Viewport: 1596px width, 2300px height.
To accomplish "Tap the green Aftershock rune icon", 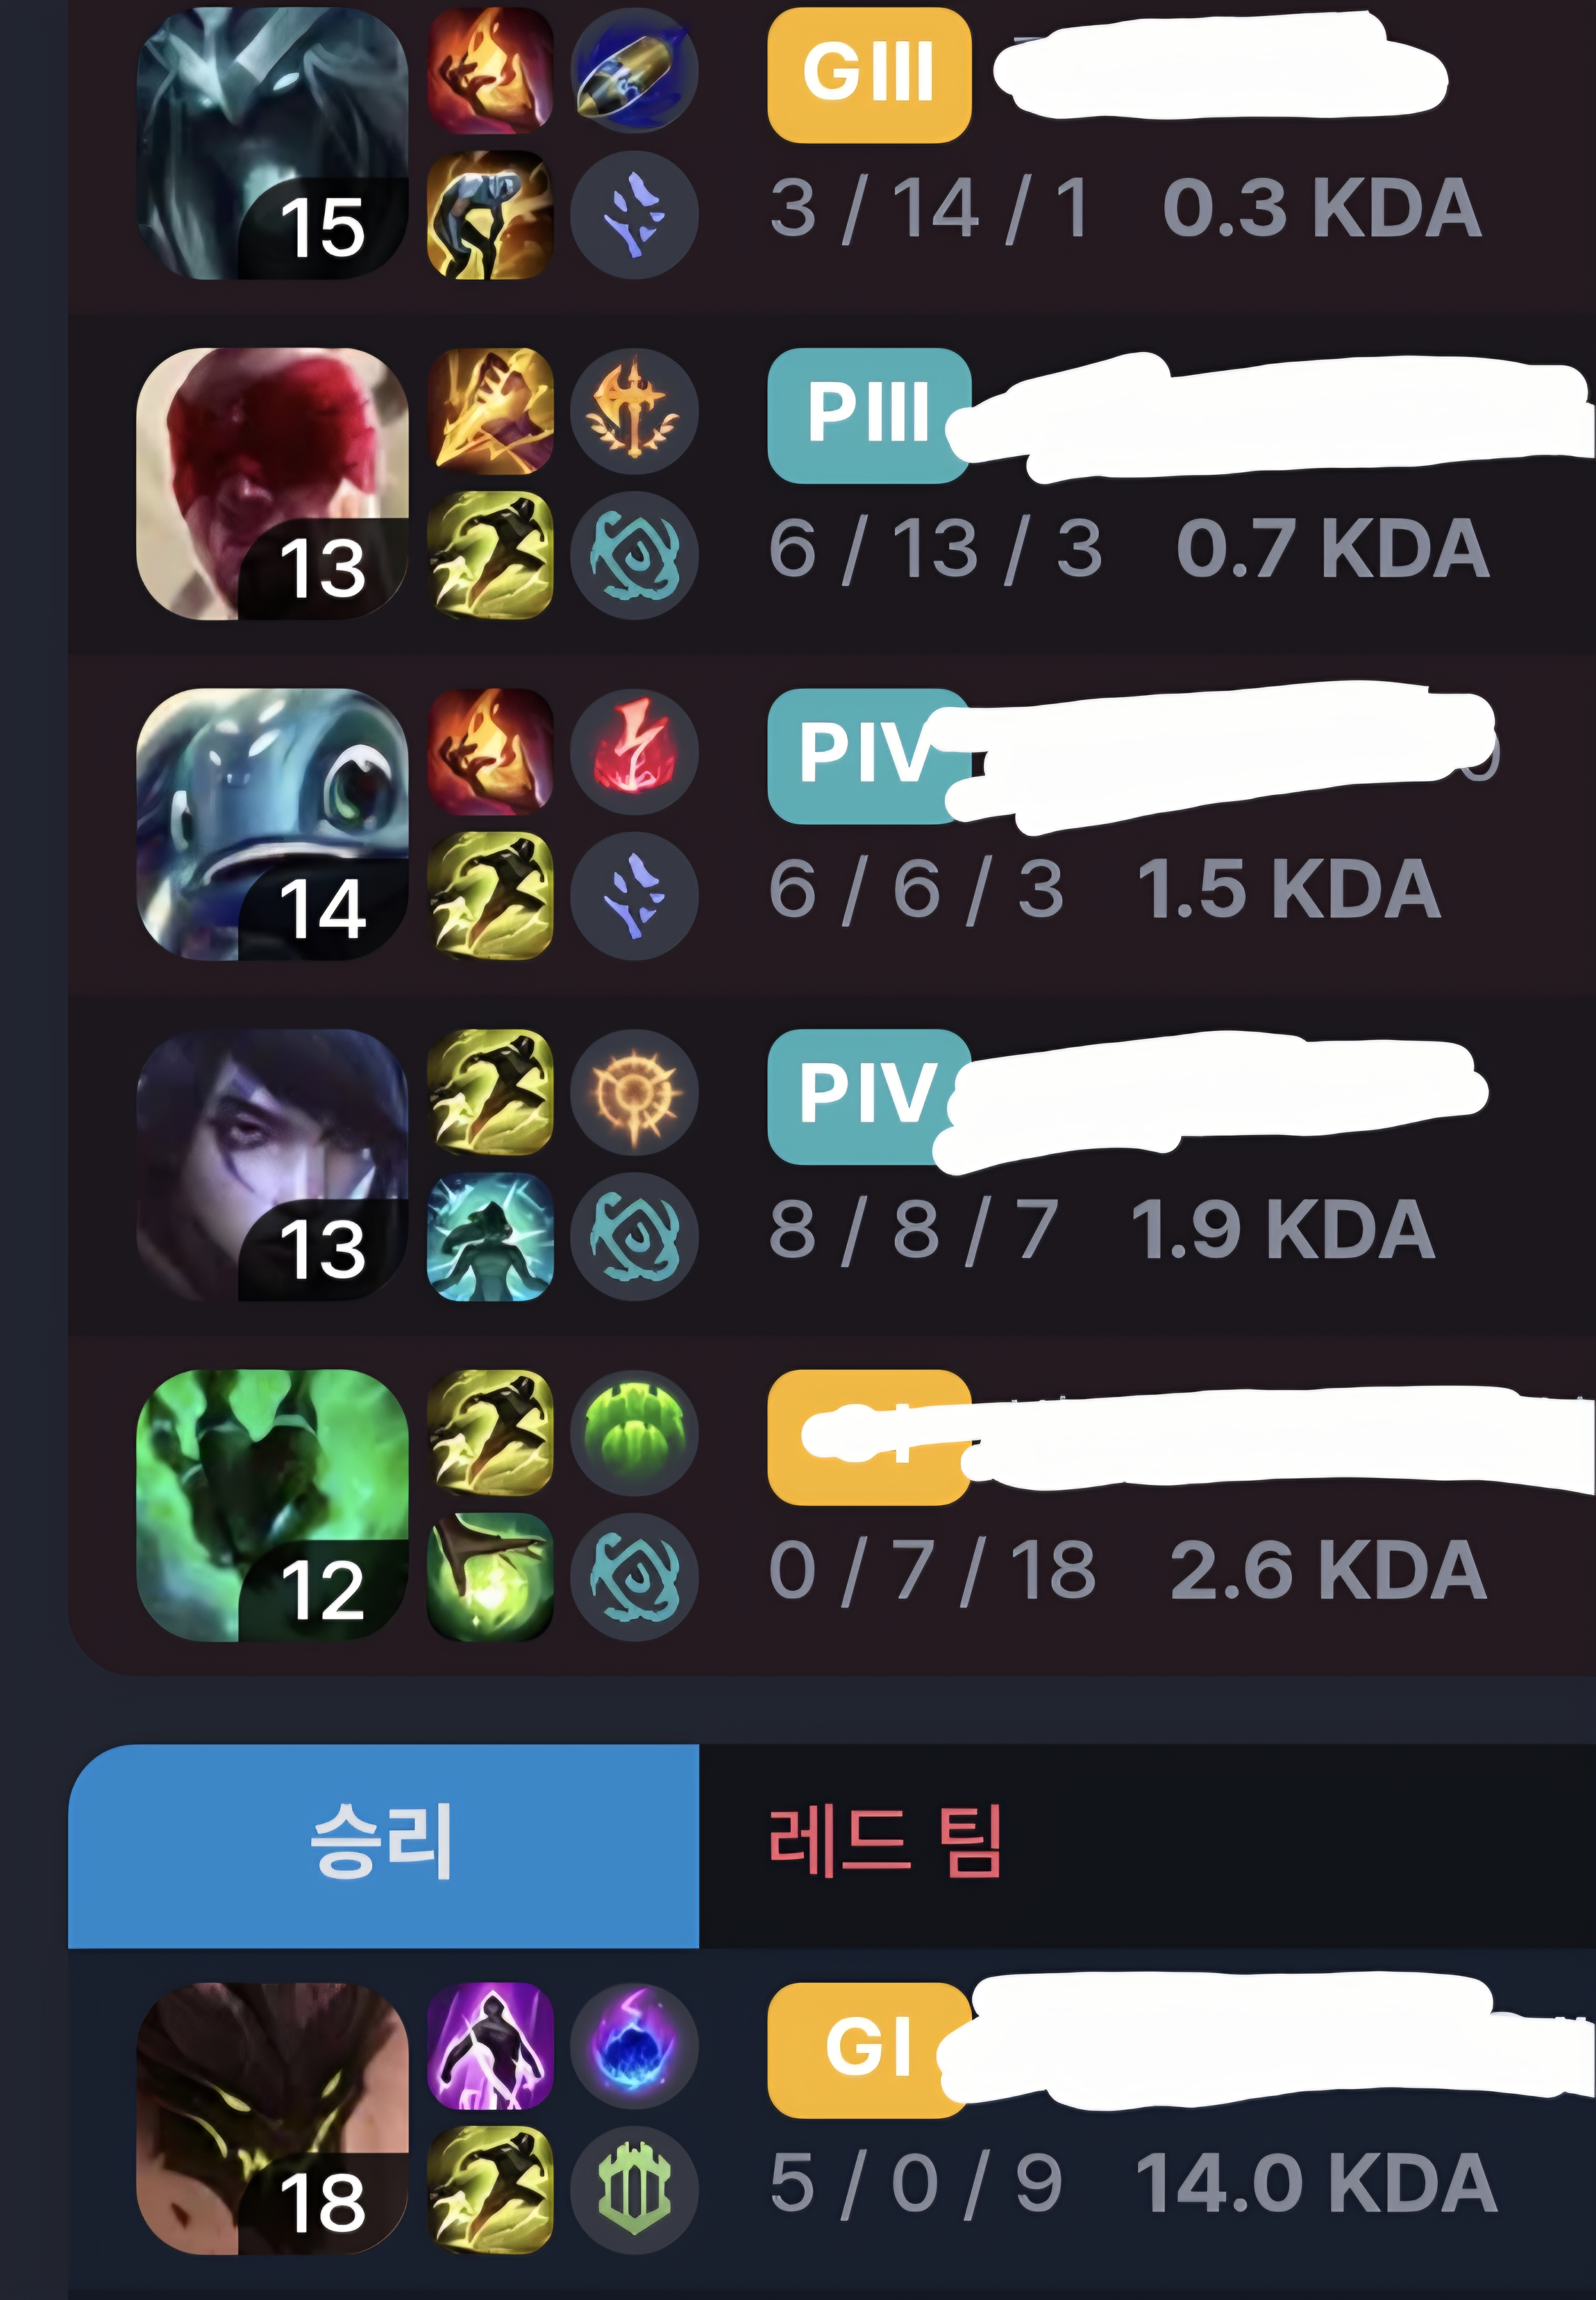I will [x=634, y=1433].
